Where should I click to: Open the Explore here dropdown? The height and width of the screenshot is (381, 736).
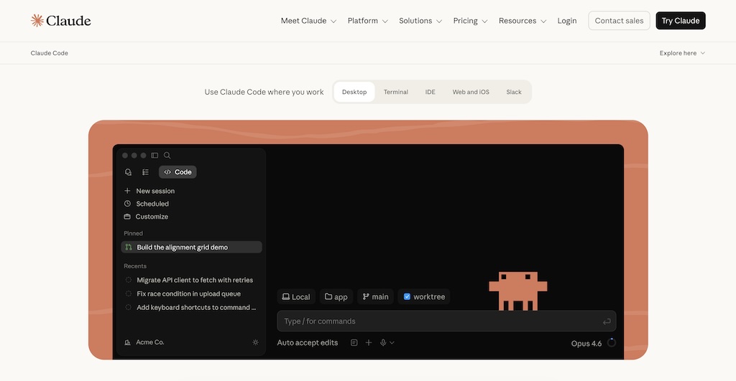(682, 53)
